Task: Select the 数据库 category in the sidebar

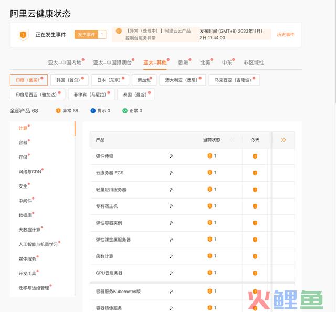Action: (26, 215)
